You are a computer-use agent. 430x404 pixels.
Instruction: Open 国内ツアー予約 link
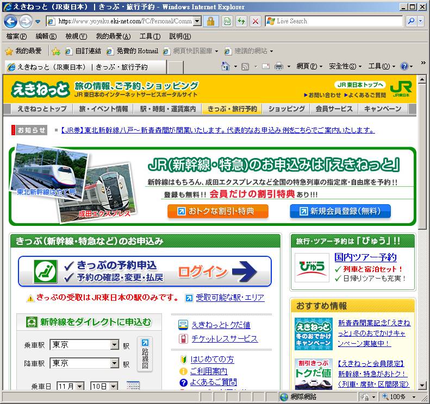tap(365, 257)
